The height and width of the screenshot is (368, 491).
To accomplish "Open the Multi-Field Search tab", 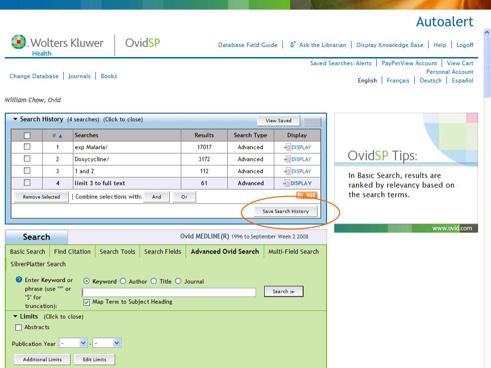I will pos(293,252).
